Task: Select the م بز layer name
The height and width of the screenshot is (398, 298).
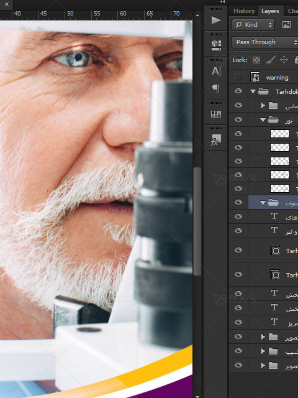Action: [292, 323]
